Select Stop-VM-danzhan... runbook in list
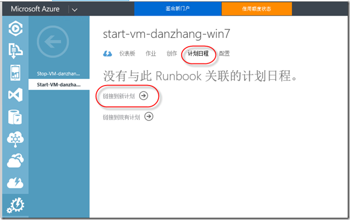This screenshot has width=350, height=220. pyautogui.click(x=59, y=74)
